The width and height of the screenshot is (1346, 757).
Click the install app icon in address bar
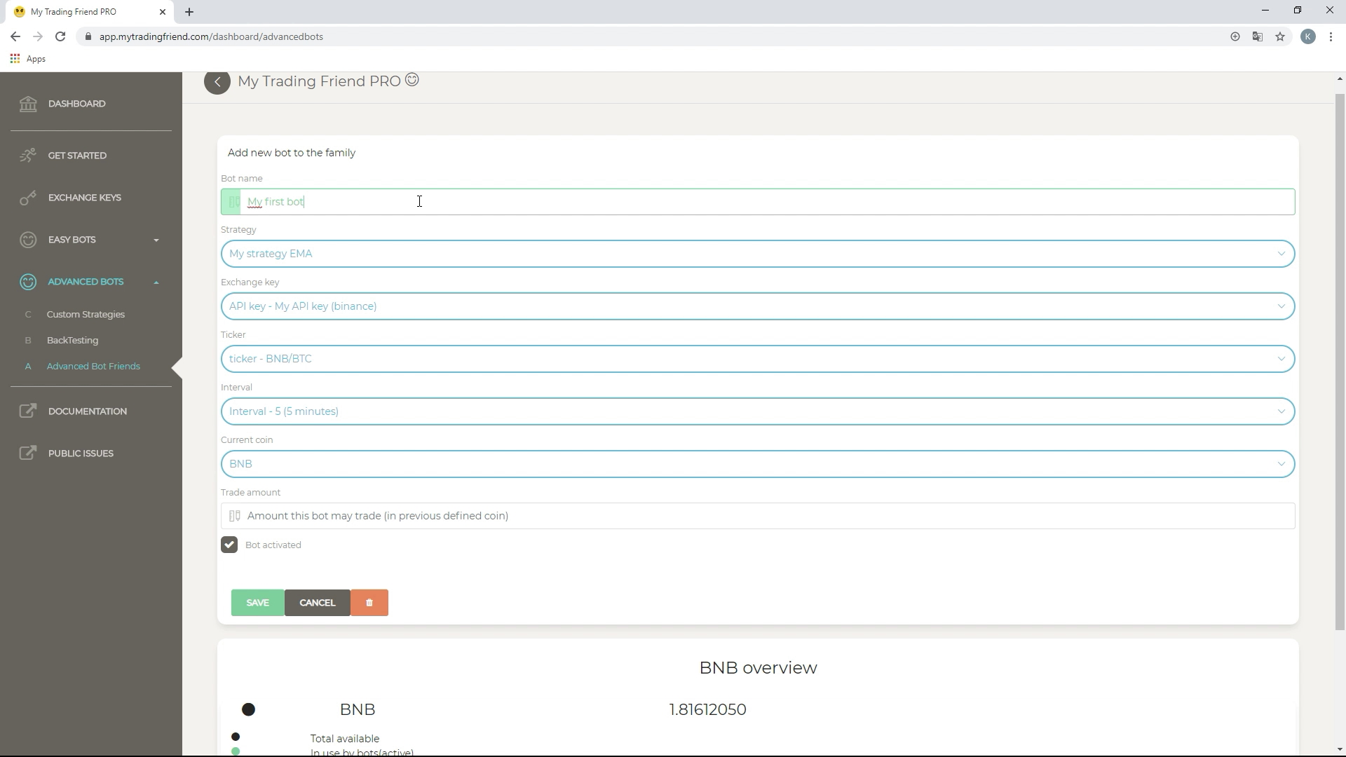[1235, 36]
